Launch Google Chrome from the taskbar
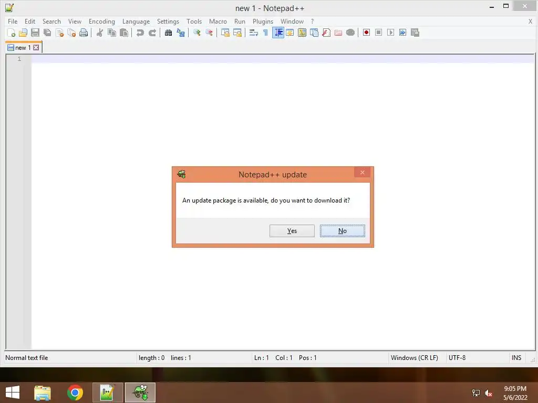This screenshot has width=538, height=403. click(75, 393)
